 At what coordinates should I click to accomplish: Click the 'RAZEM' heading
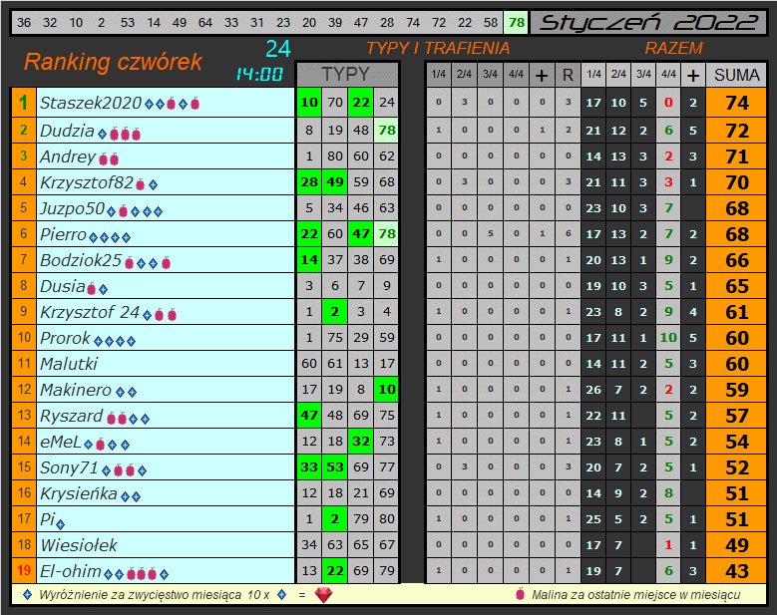pos(673,48)
